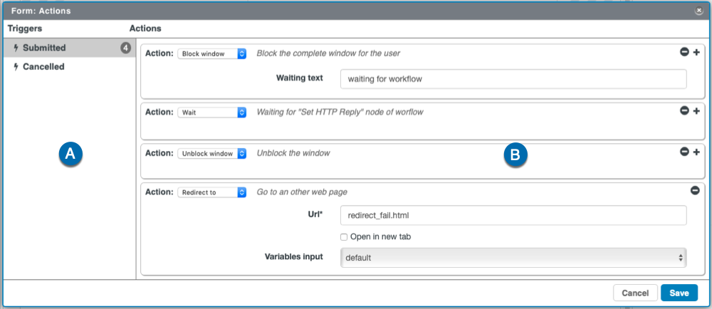Remove the Redirect to action with minus icon
Viewport: 712px width, 309px height.
(x=695, y=191)
